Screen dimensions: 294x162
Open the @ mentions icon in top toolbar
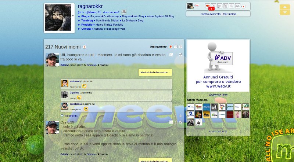(x=232, y=6)
